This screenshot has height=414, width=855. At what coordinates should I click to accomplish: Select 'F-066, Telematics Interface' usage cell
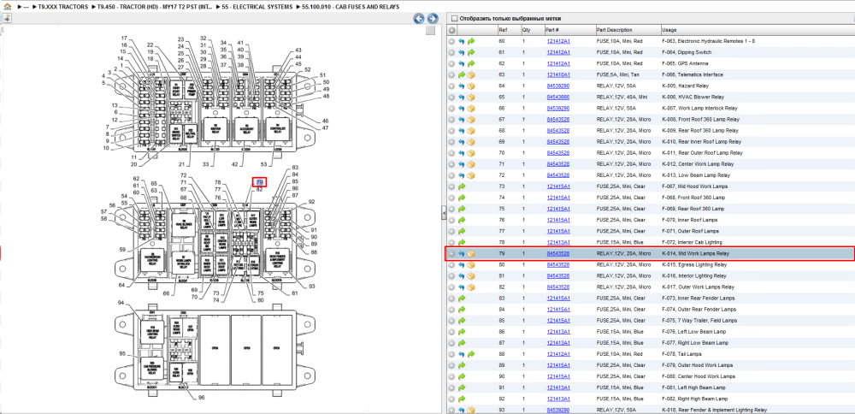tap(693, 74)
